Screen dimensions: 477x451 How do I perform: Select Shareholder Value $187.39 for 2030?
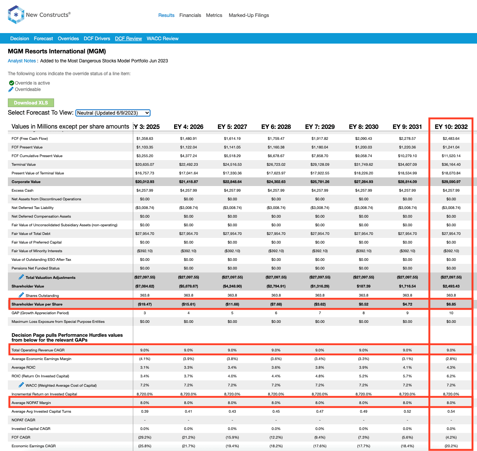[x=364, y=286]
